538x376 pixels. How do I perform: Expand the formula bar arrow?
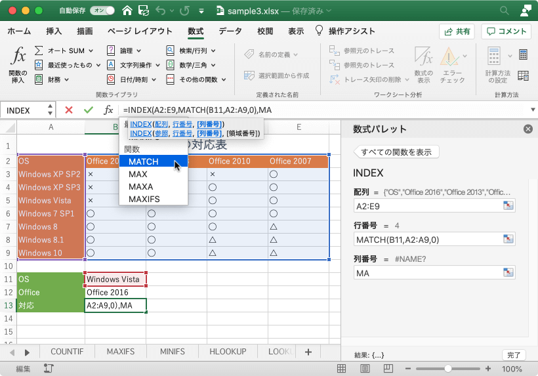click(533, 110)
